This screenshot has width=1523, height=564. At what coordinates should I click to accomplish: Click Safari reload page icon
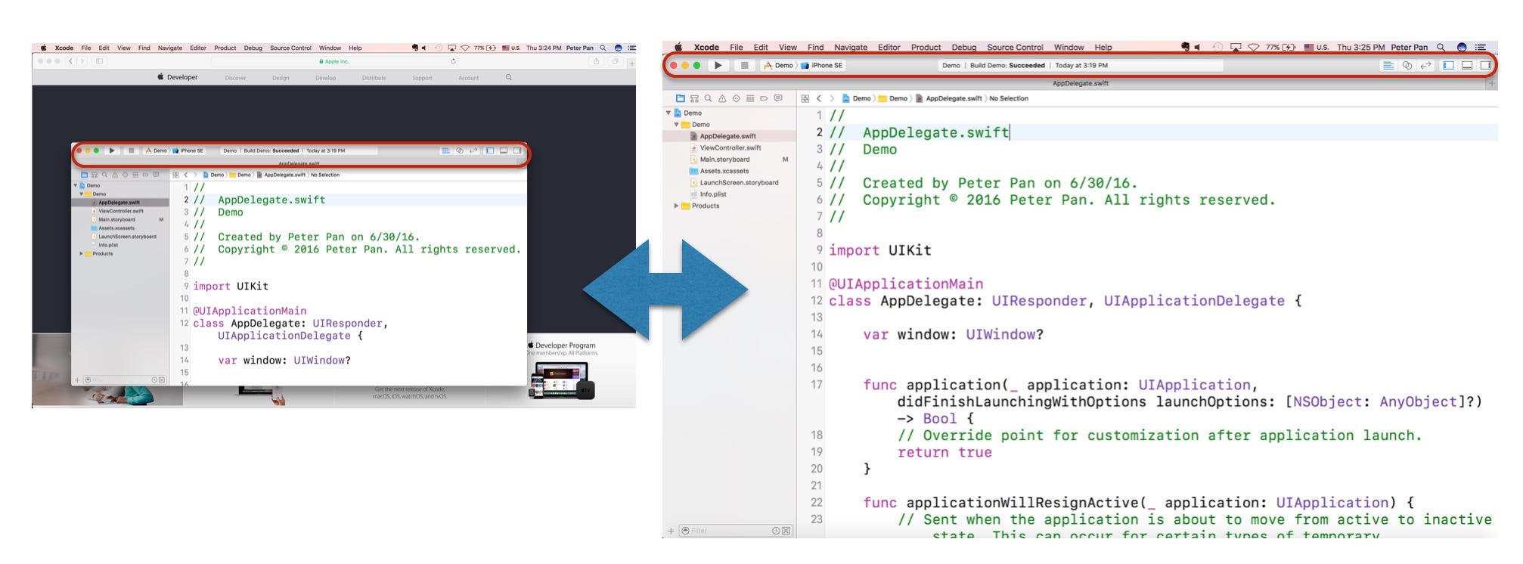pos(453,61)
